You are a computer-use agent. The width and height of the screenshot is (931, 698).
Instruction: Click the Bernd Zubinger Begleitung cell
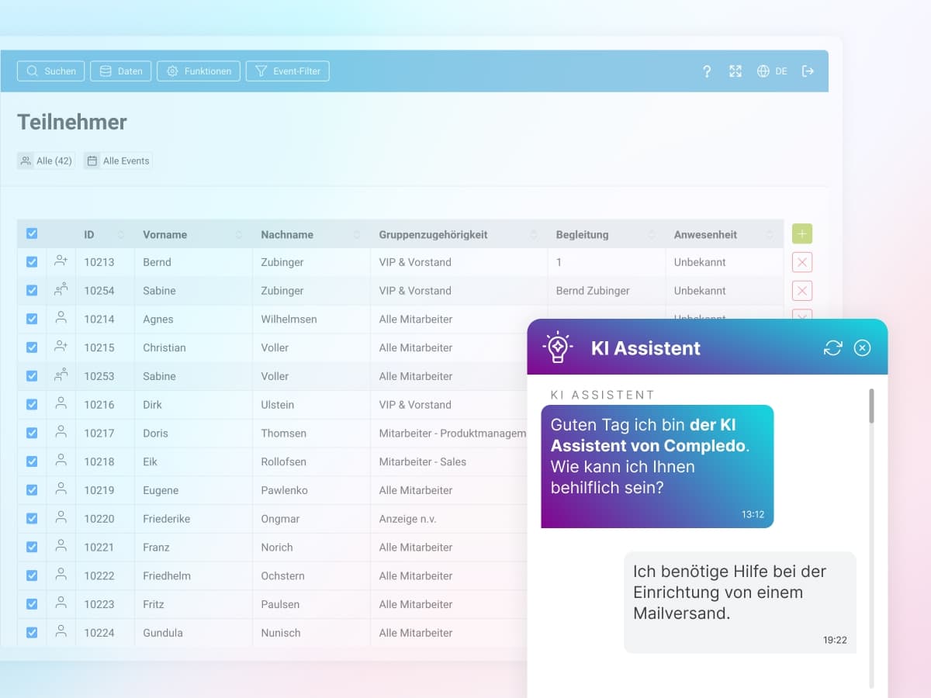[606, 291]
